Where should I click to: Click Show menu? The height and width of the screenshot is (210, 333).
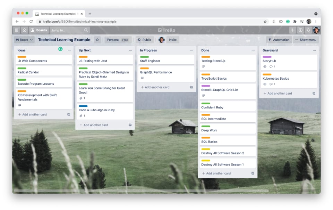306,40
